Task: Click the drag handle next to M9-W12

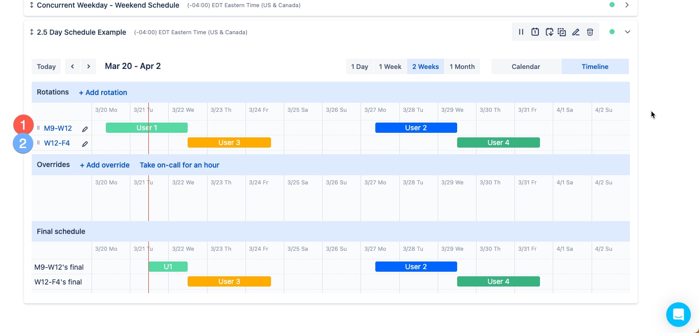Action: (x=39, y=128)
